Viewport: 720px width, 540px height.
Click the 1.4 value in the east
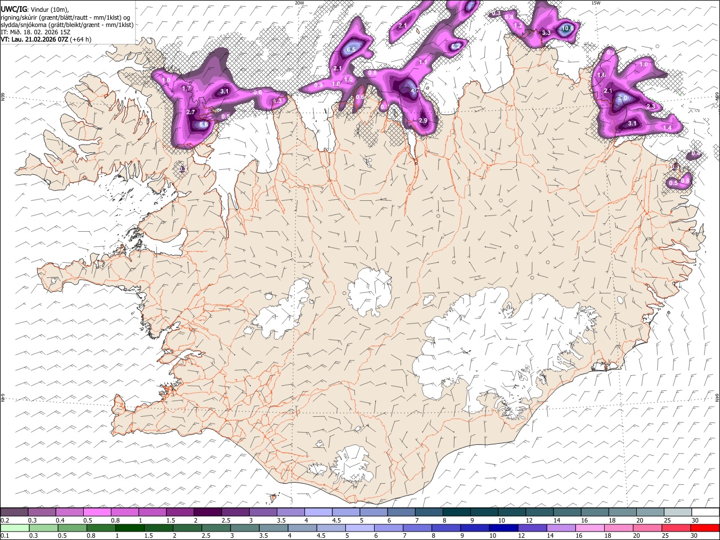[667, 128]
